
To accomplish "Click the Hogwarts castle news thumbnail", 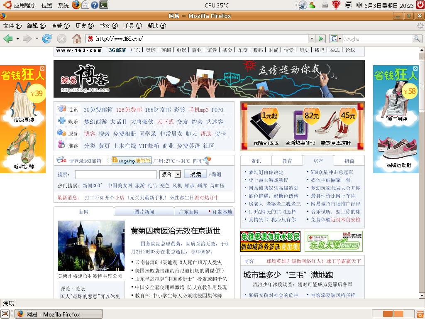I will pyautogui.click(x=91, y=245).
